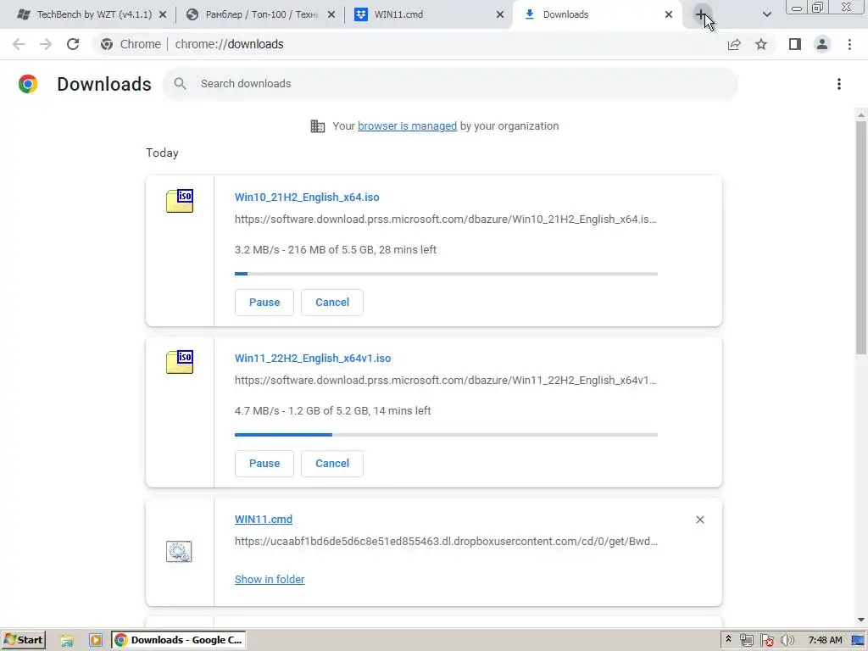Click the Win10 ISO file icon
Viewport: 868px width, 651px height.
(180, 201)
